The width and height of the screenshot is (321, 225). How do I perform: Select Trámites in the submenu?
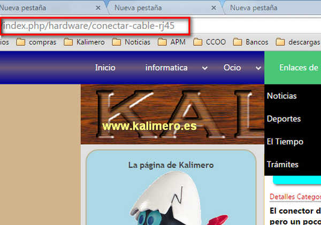click(282, 165)
